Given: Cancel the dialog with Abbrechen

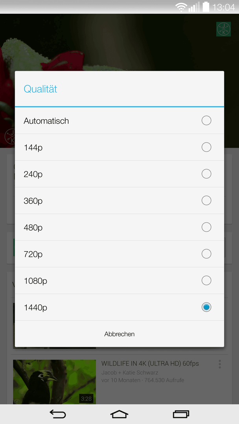Looking at the screenshot, I should pos(119,334).
